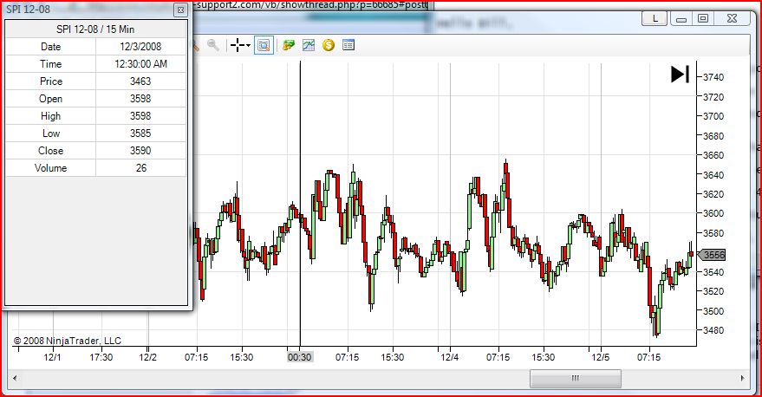Click the 17:30 time axis label
Screen dimensions: 762x397
pyautogui.click(x=101, y=357)
